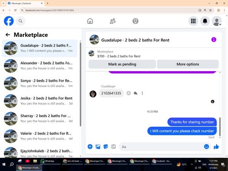228x171 pixels.
Task: Open the Friends icon in top navigation
Action: 113,21
